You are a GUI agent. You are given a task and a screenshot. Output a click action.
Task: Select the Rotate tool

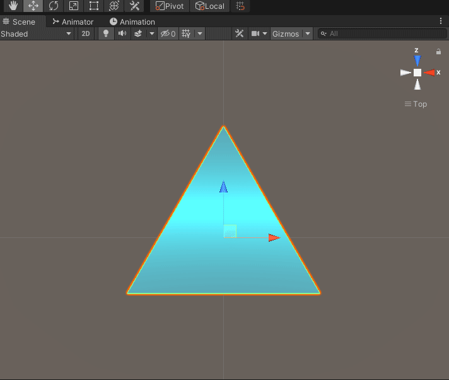point(54,6)
